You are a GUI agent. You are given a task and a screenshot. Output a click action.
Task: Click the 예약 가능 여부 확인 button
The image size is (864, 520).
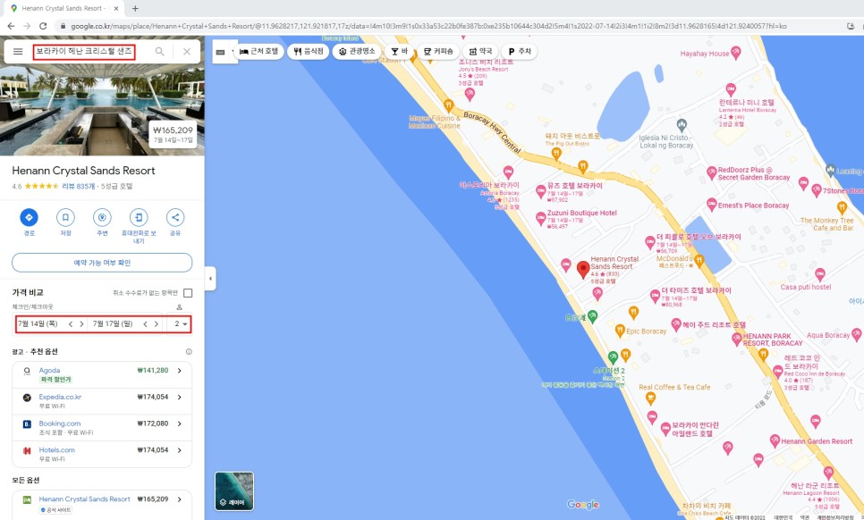coord(102,263)
